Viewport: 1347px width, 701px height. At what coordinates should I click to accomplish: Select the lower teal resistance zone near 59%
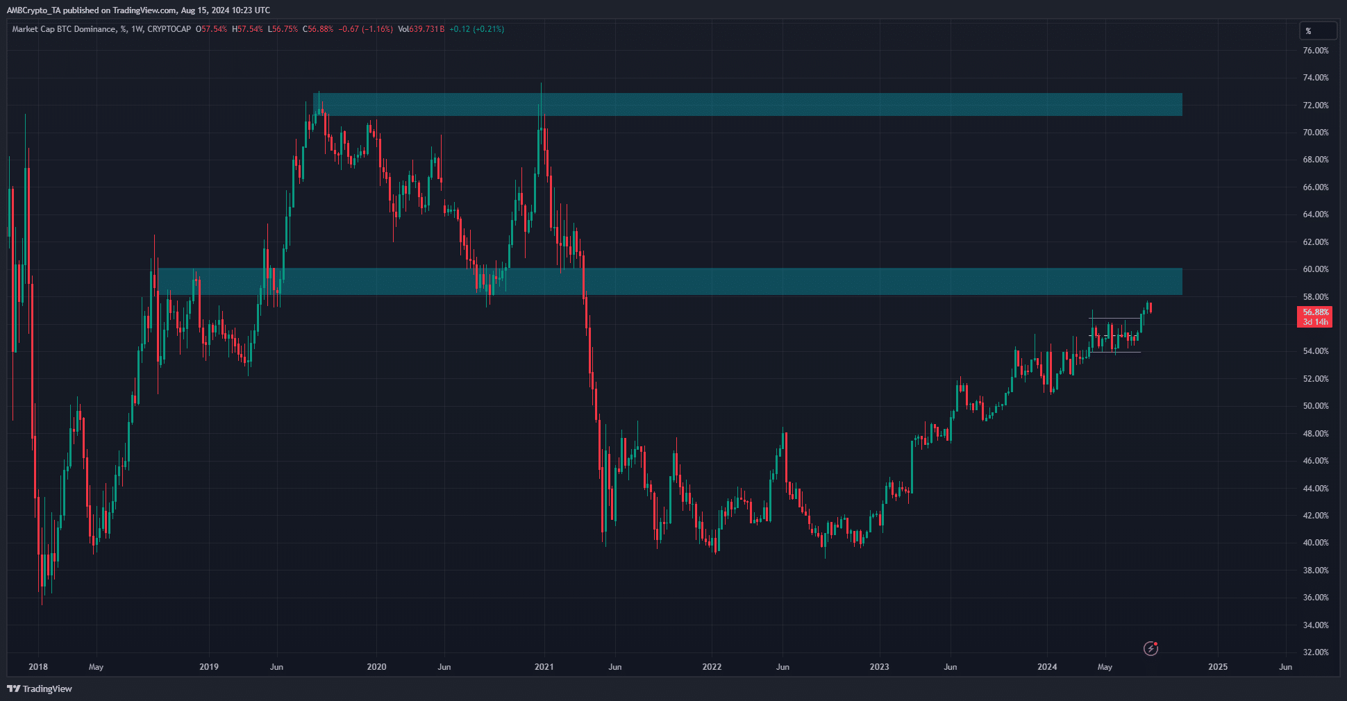pyautogui.click(x=670, y=282)
